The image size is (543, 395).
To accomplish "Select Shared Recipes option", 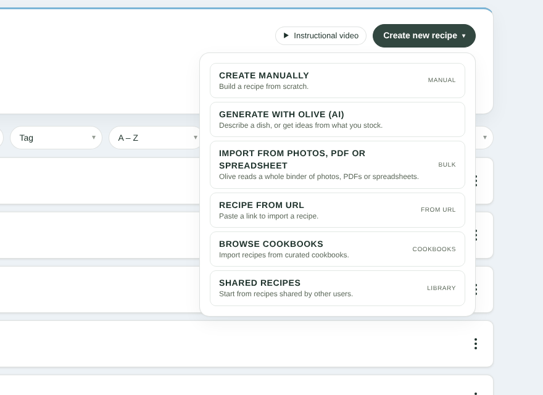I will point(338,288).
